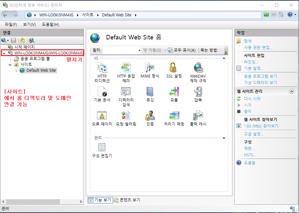Open the 인증 feature icon

150,116
